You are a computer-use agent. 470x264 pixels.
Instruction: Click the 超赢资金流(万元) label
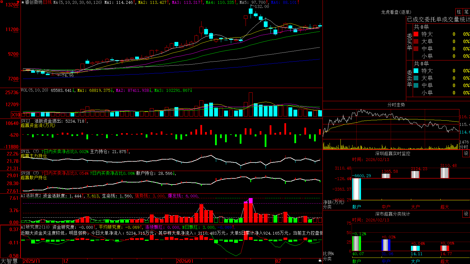tap(38, 125)
